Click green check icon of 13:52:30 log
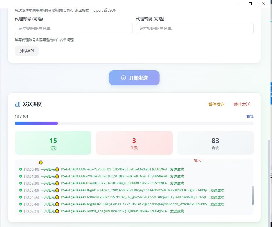The height and width of the screenshot is (227, 272). tap(21, 183)
